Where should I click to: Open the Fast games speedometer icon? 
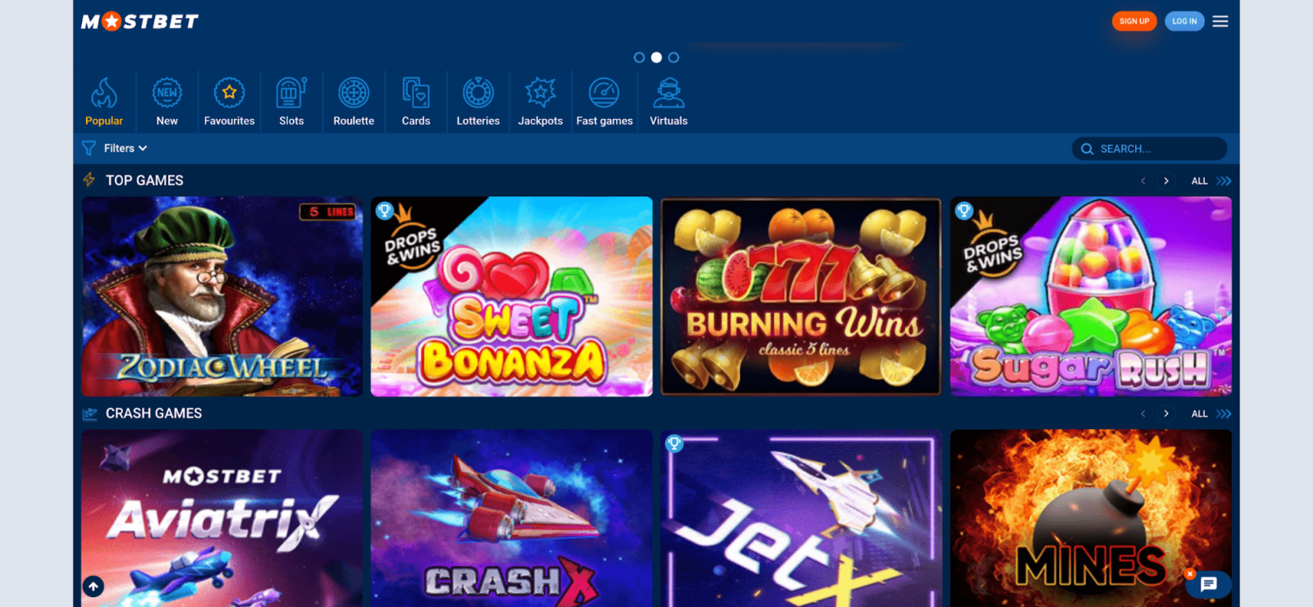pos(604,94)
